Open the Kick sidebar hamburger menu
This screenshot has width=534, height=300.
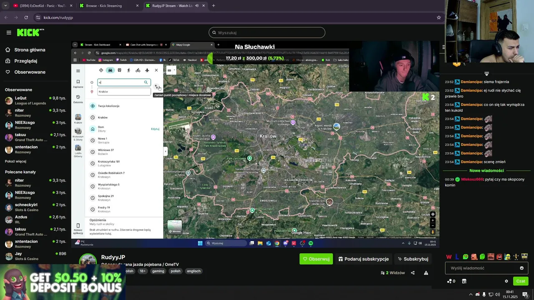[9, 32]
